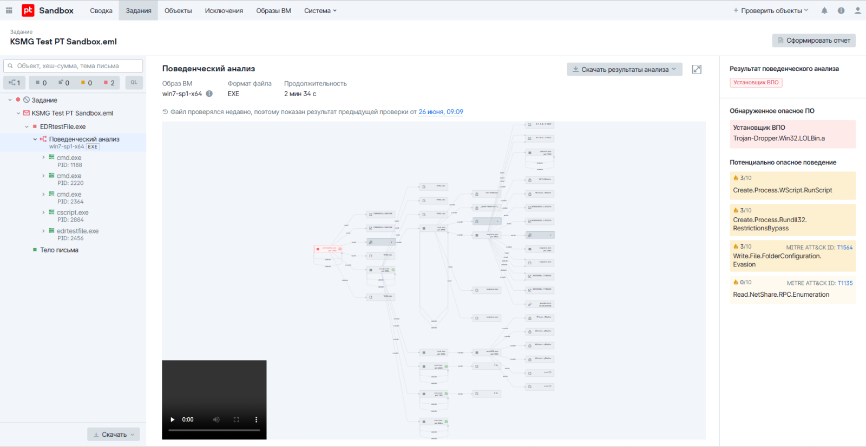Open the Система menu
Screen dimensions: 866x447
click(320, 10)
